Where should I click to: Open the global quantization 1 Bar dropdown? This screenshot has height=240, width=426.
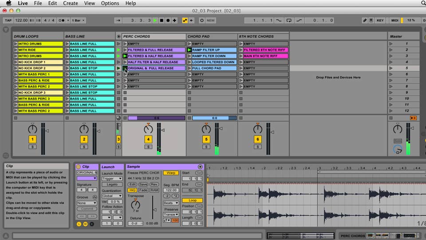(x=78, y=20)
